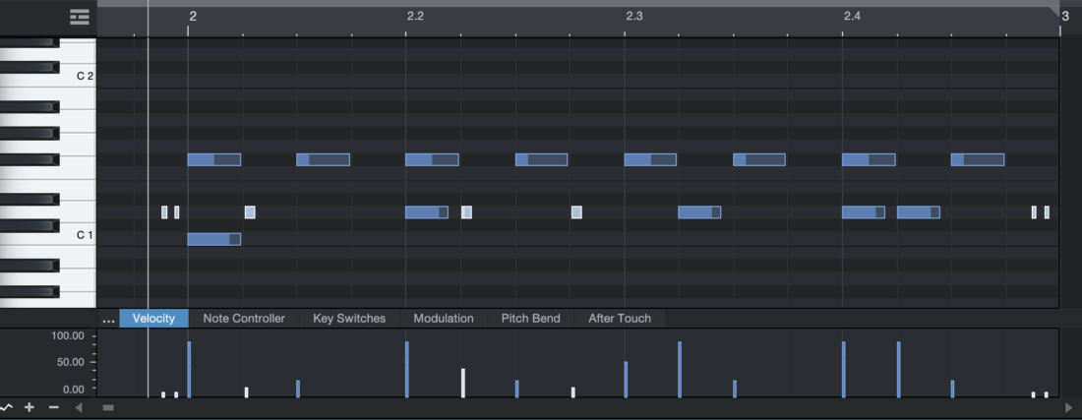Adjust the tall velocity bar at 2.2
The width and height of the screenshot is (1082, 420).
point(407,370)
